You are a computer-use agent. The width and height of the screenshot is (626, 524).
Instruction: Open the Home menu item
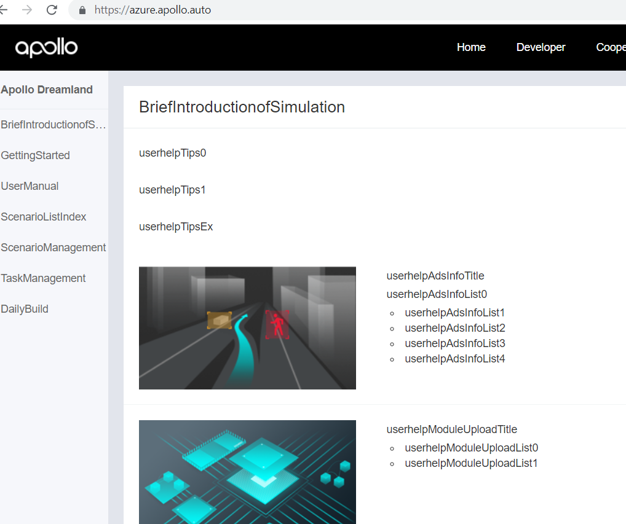[x=471, y=47]
